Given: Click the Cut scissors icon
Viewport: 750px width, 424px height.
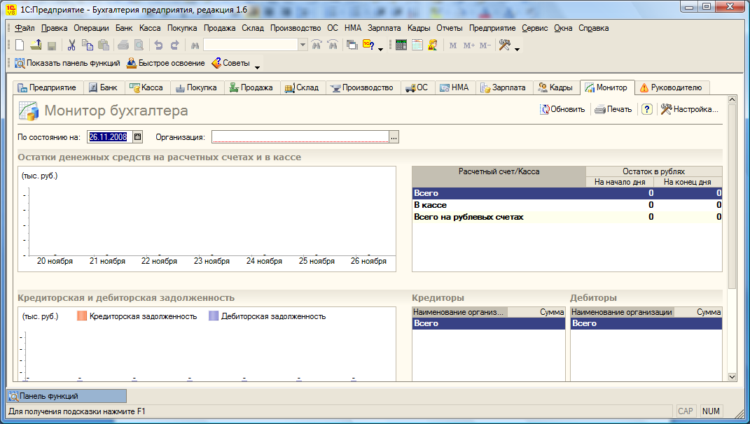Looking at the screenshot, I should point(71,45).
